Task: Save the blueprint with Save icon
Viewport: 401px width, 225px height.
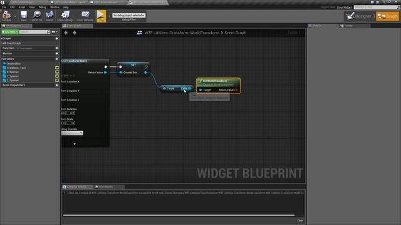Action: coord(24,16)
